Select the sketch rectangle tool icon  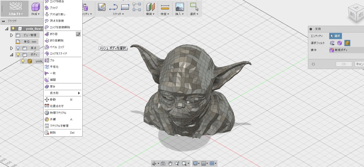[x=125, y=7]
